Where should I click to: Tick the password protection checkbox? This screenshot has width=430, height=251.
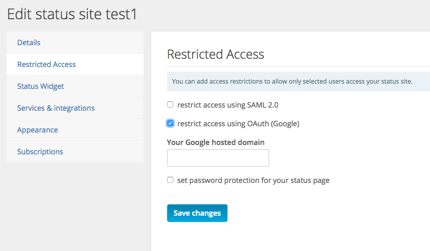[x=170, y=180]
